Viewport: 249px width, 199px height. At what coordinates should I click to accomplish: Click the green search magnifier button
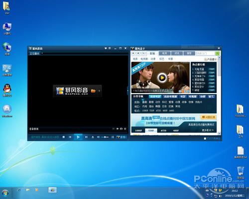click(x=217, y=53)
